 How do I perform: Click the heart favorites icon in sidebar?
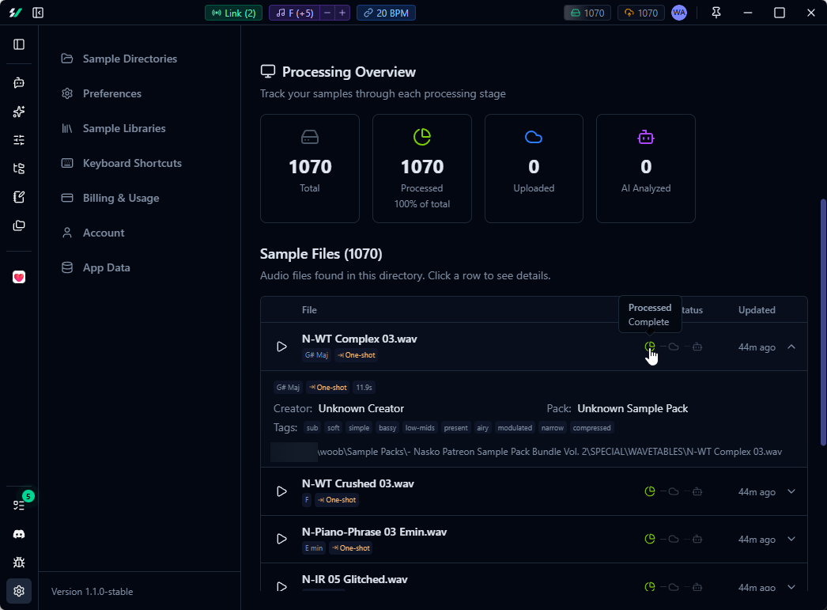[x=18, y=277]
